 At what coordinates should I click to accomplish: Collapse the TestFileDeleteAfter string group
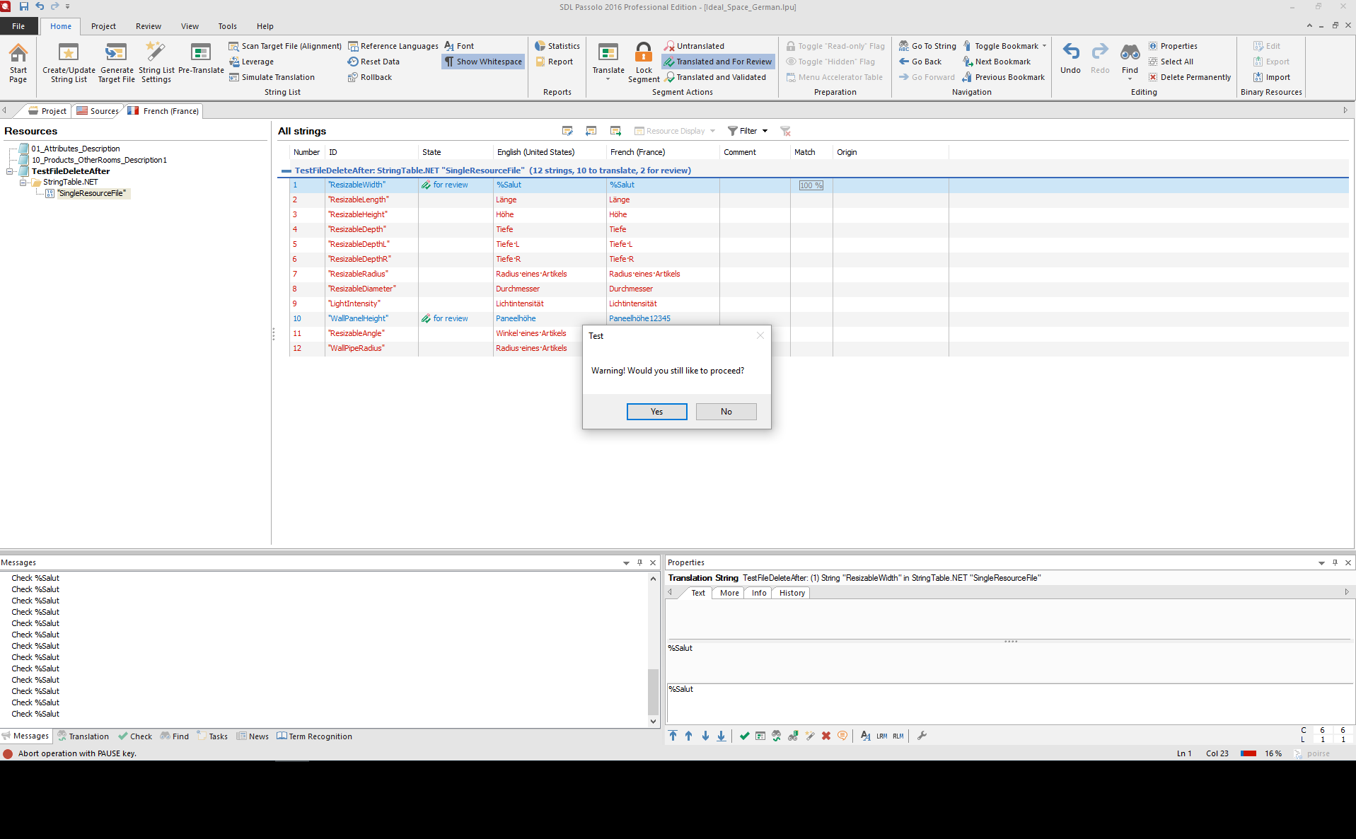(x=286, y=170)
